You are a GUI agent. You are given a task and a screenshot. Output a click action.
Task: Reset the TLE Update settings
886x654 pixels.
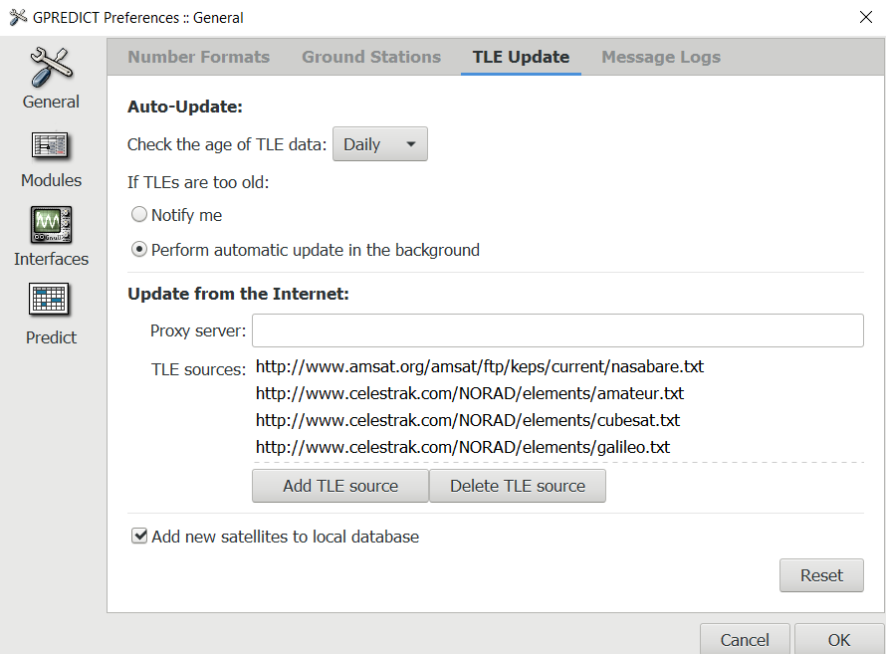pos(821,575)
